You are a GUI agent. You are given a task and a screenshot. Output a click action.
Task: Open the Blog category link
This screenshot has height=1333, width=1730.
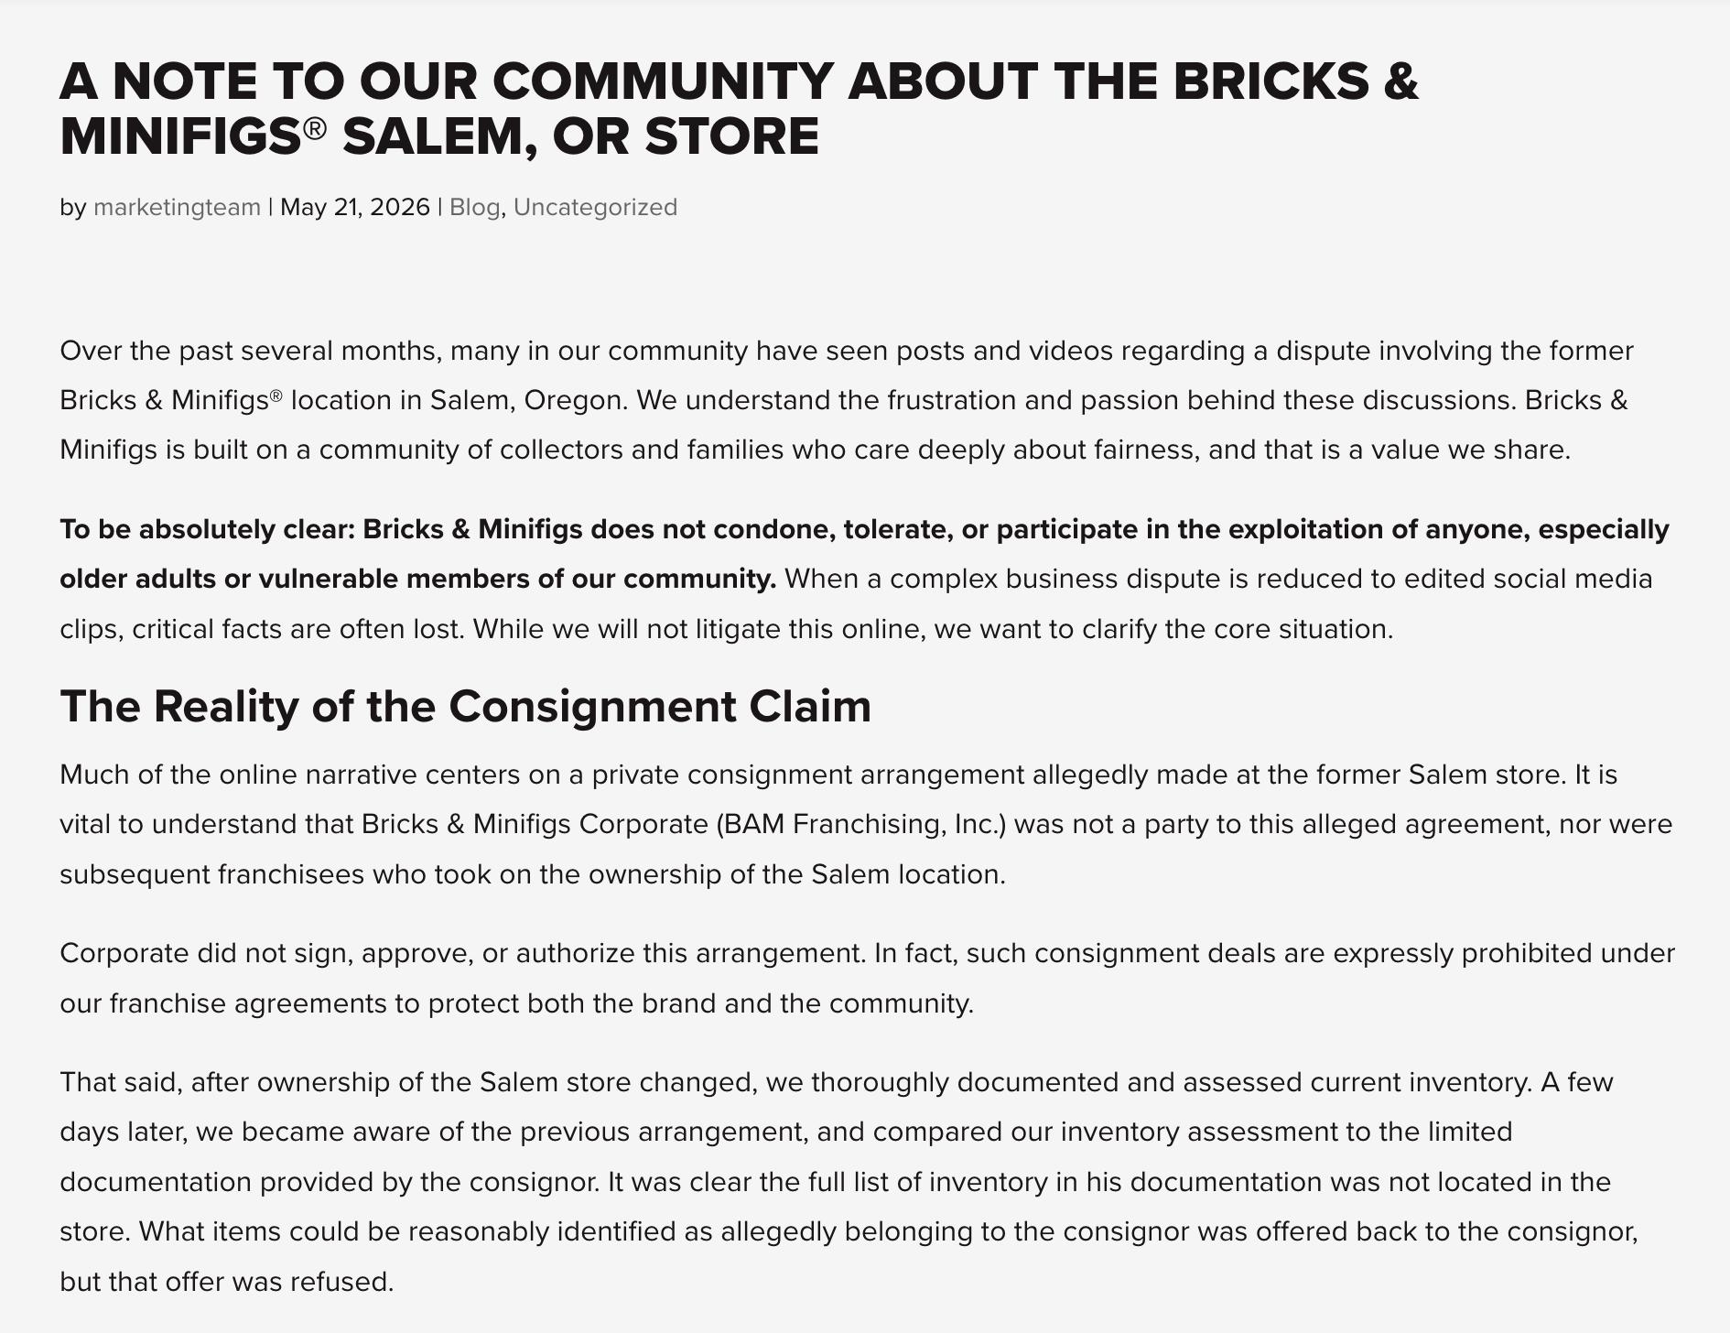(x=474, y=207)
